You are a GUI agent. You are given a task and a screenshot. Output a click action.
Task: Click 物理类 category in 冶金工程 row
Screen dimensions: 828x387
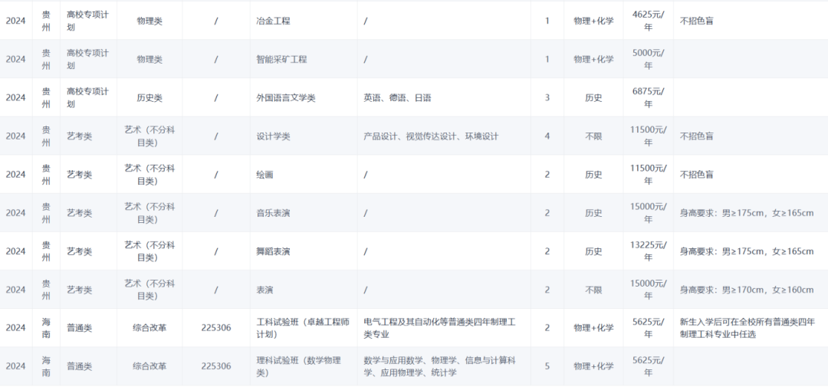click(x=149, y=21)
